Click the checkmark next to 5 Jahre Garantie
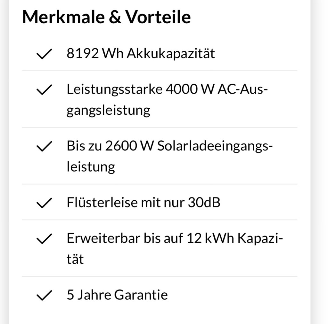This screenshot has height=324, width=328. point(45,295)
